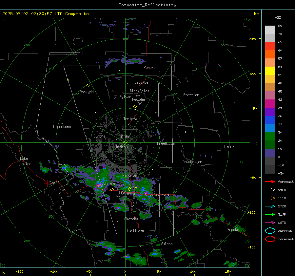Click the Stettler city label
The image size is (295, 276).
pos(191,95)
